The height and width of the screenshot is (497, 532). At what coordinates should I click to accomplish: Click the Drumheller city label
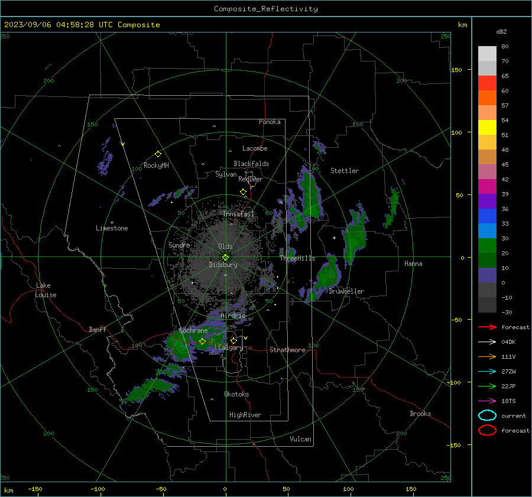[x=346, y=291]
